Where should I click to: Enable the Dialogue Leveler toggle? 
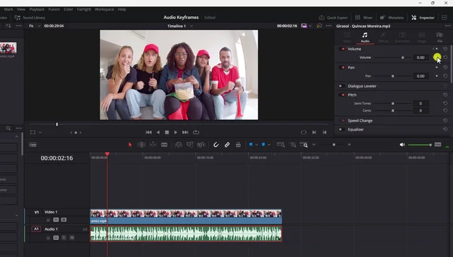click(x=341, y=86)
